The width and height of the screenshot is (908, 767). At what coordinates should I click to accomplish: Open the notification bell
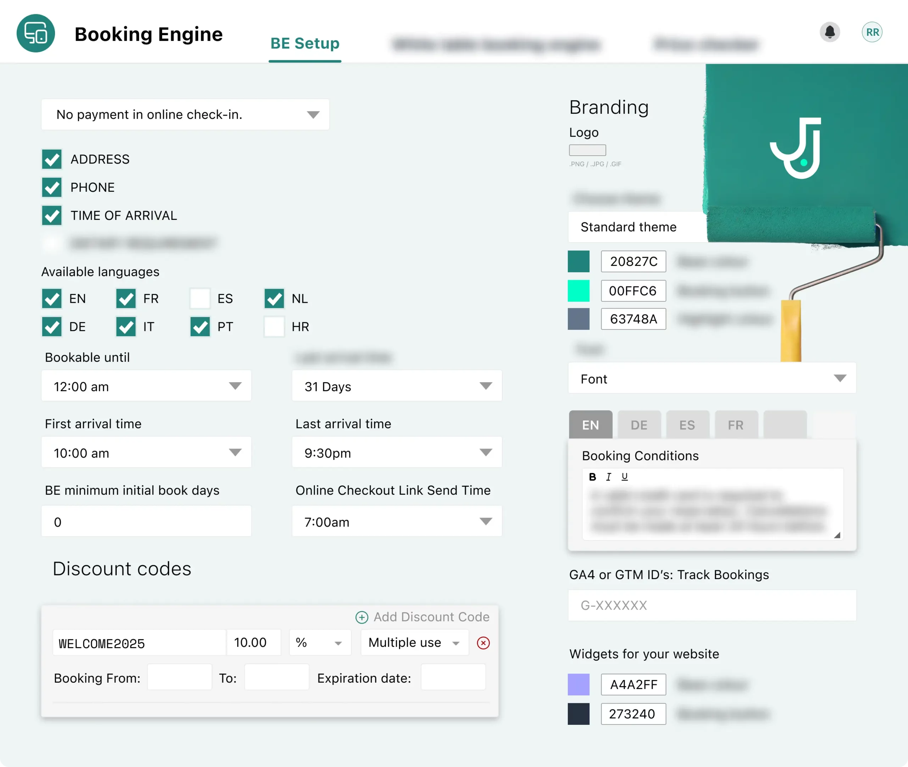click(830, 32)
